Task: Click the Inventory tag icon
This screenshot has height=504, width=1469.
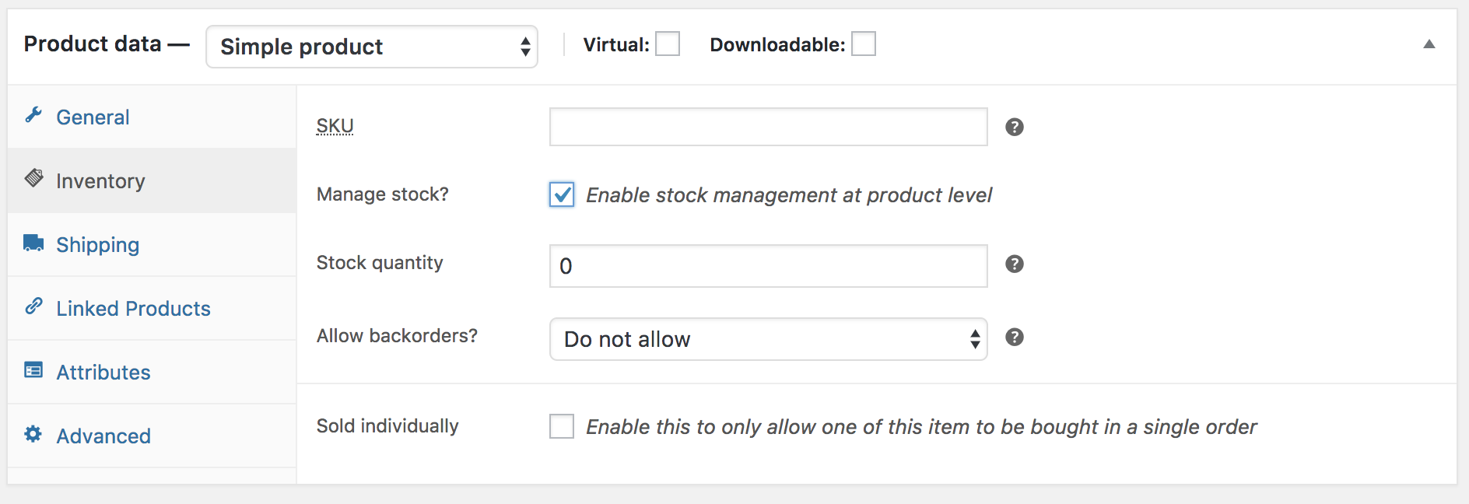Action: pos(33,178)
